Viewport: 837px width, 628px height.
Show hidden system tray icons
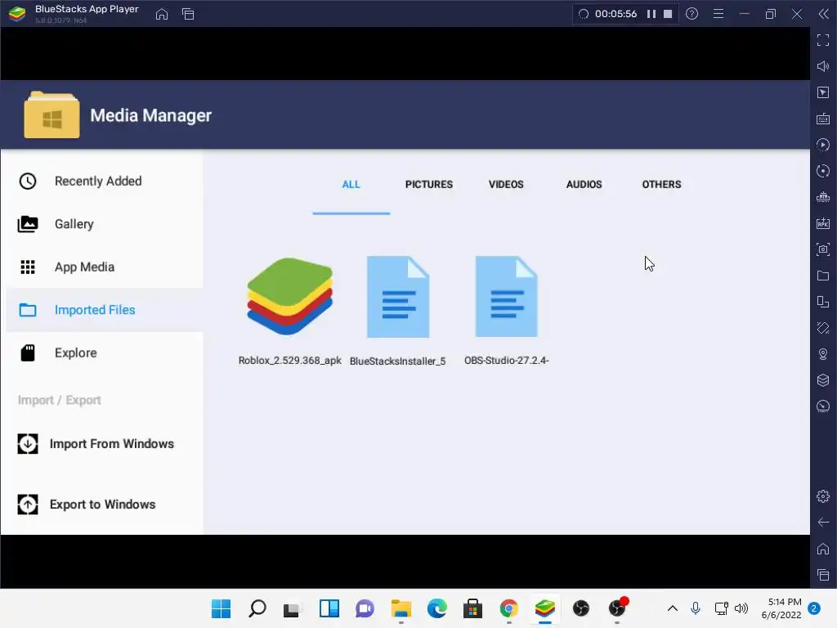[x=673, y=608]
